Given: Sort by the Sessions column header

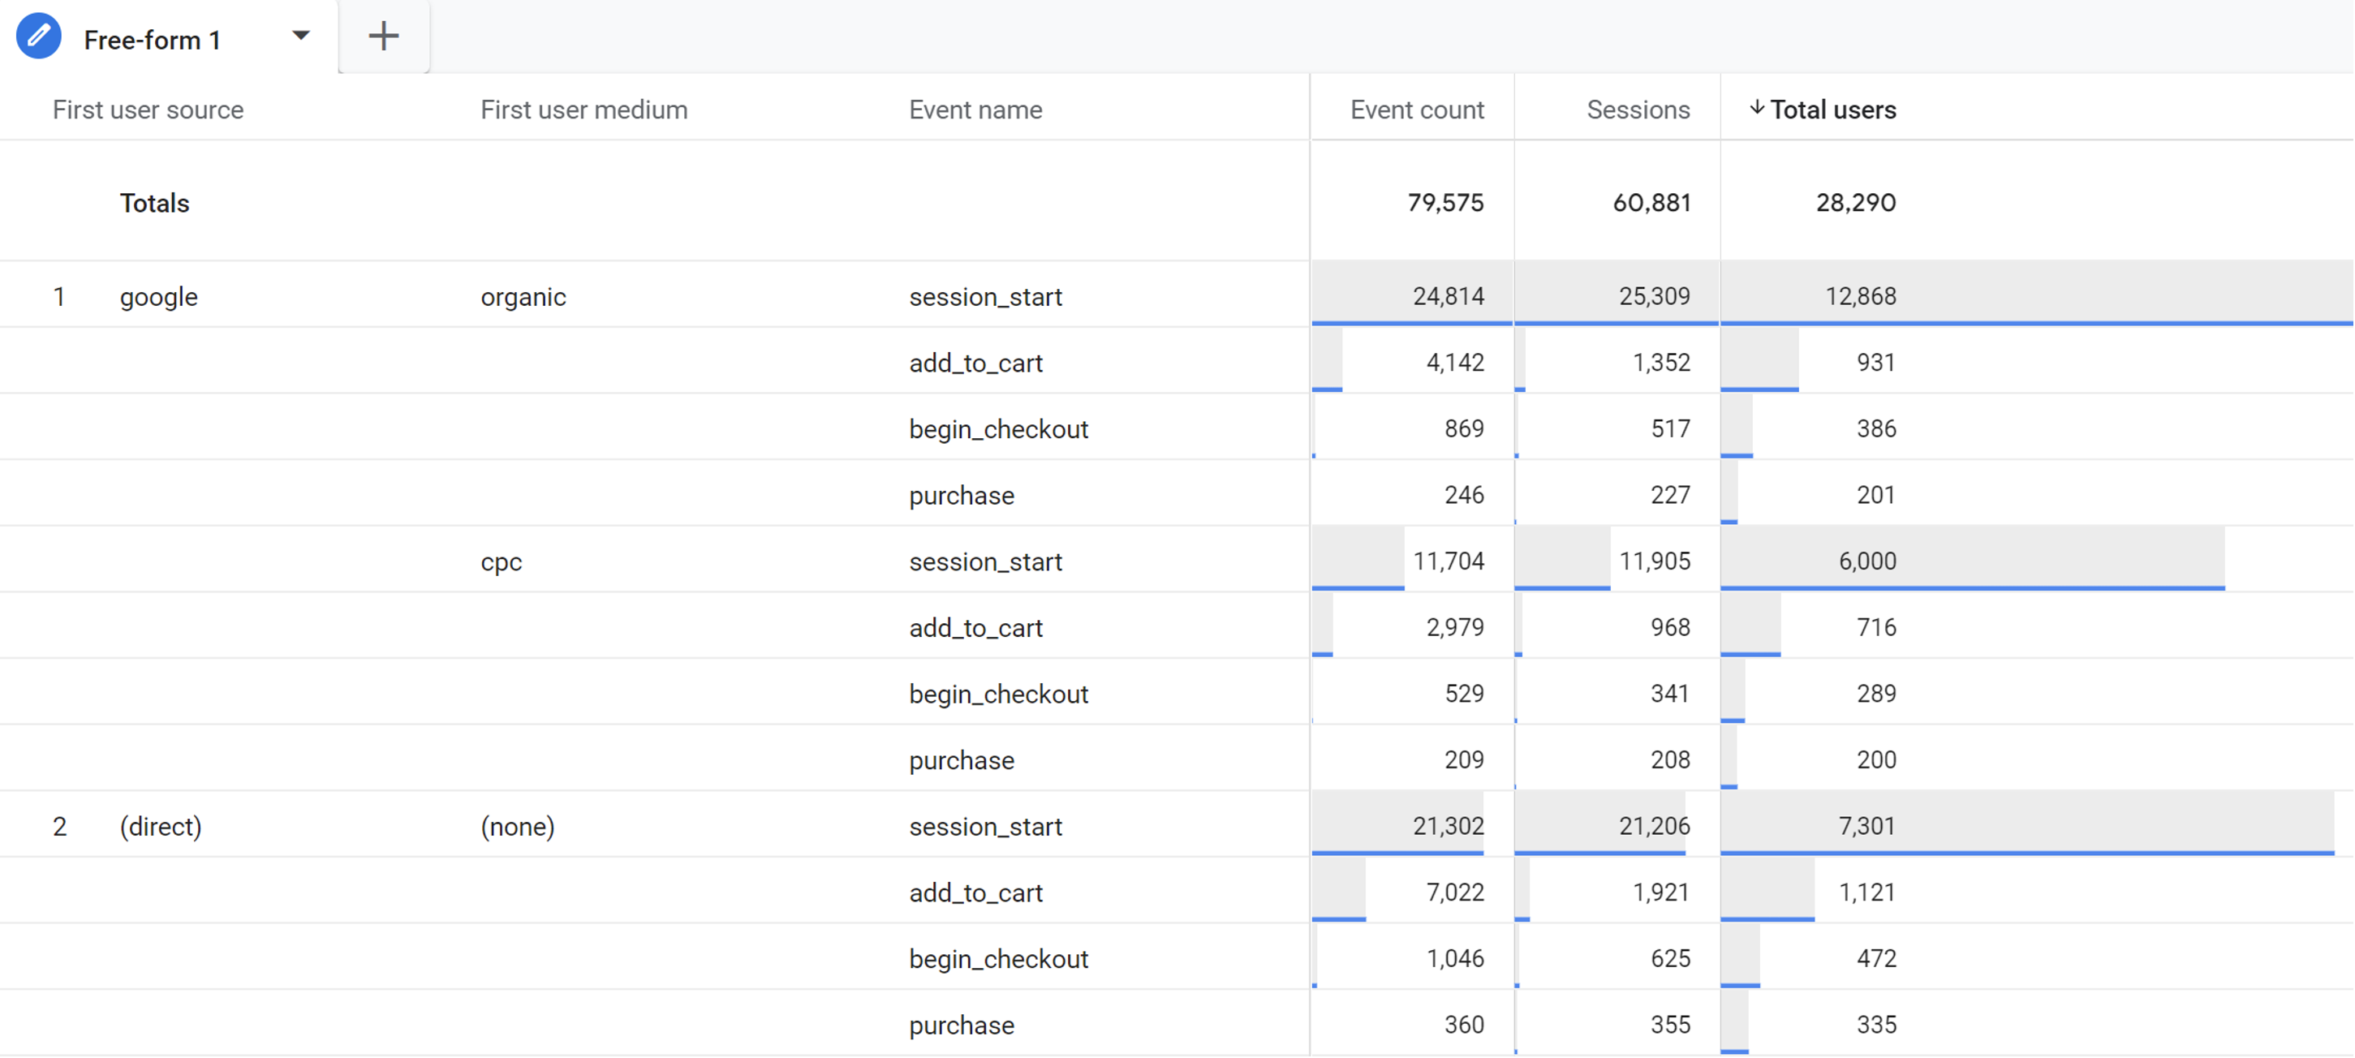Looking at the screenshot, I should click(1638, 109).
